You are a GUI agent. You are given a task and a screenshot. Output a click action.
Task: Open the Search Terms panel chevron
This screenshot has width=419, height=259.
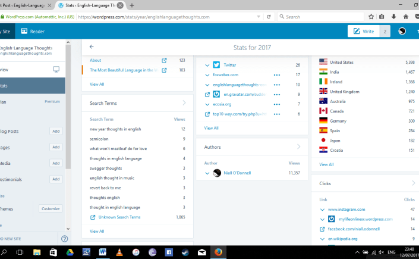click(184, 103)
